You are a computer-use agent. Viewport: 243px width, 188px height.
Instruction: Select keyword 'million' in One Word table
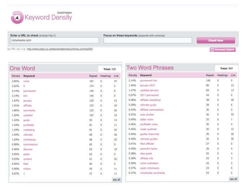pos(27,169)
